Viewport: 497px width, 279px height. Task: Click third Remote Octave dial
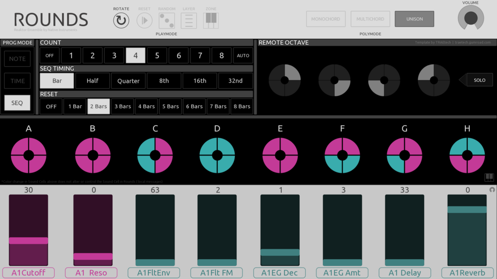tap(384, 80)
